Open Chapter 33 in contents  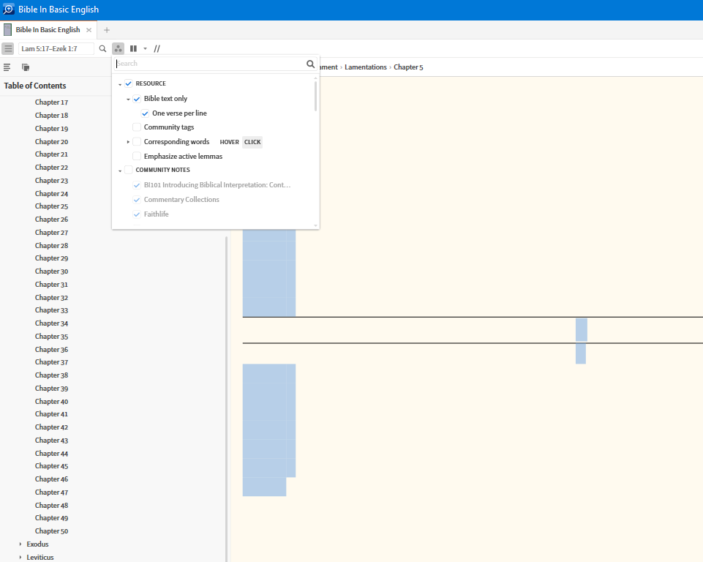point(51,310)
